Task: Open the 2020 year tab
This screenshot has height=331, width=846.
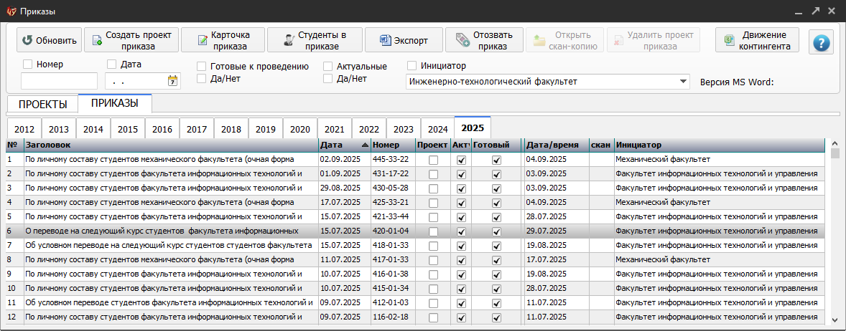Action: [x=299, y=129]
